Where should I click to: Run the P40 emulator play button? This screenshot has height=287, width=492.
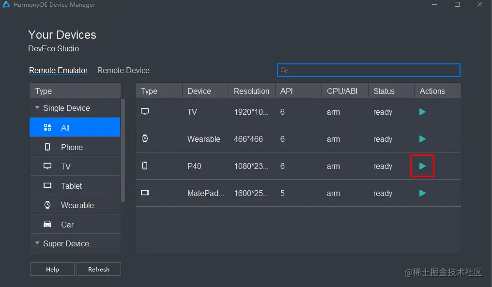[422, 166]
